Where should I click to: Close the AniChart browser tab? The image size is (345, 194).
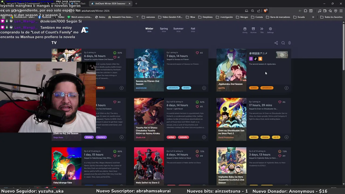point(129,4)
